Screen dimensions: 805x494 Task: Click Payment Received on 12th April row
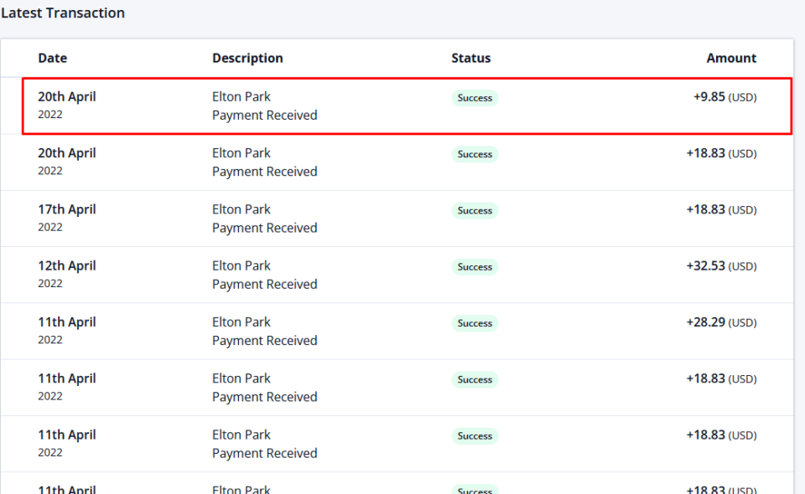pyautogui.click(x=264, y=285)
